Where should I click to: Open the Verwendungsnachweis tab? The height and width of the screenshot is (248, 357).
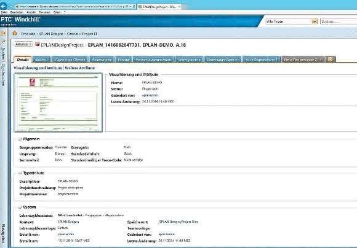pyautogui.click(x=153, y=60)
